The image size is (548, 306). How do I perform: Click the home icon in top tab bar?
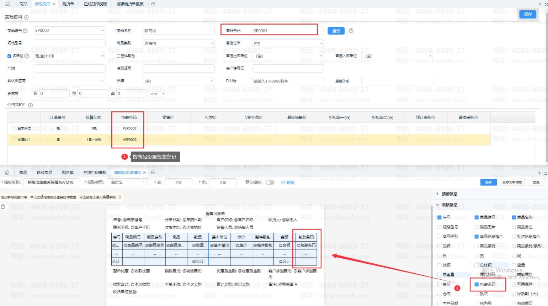(7, 4)
